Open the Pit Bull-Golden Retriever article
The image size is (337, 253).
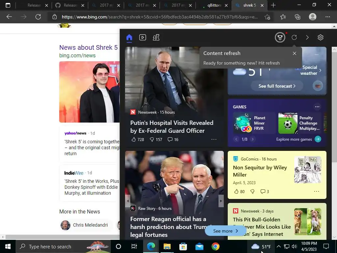pos(262,227)
